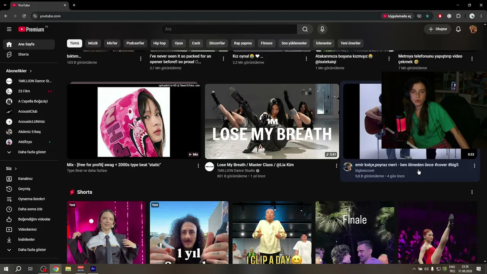Filter by Son yüklenenler
This screenshot has height=274, width=487.
coord(294,43)
